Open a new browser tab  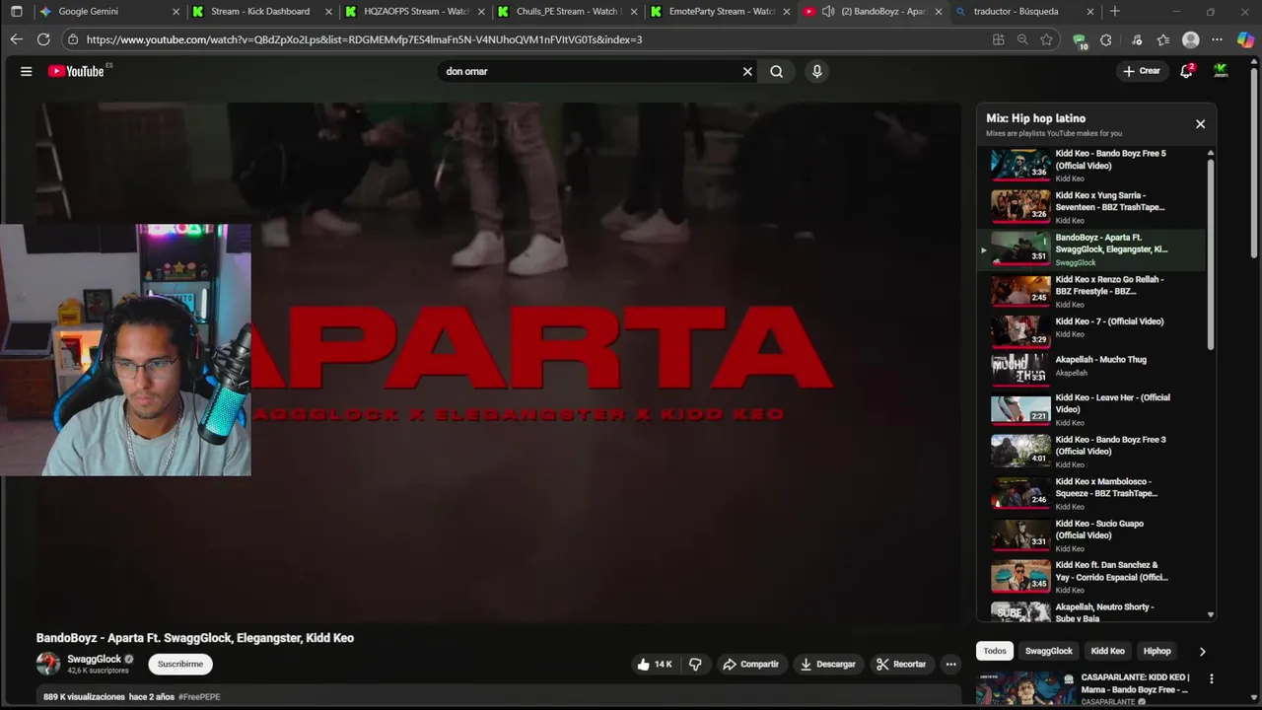tap(1115, 12)
